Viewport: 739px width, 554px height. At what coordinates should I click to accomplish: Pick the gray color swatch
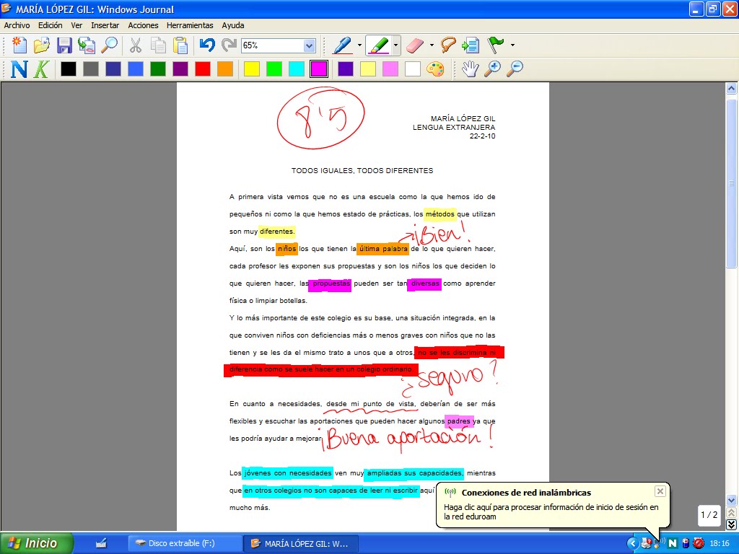coord(91,69)
